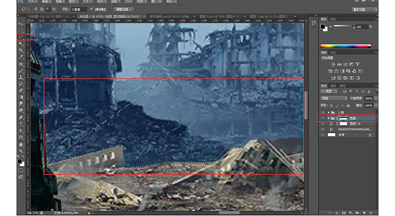The height and width of the screenshot is (216, 395).
Task: Toggle the anti-alias checkbox
Action: (92, 9)
